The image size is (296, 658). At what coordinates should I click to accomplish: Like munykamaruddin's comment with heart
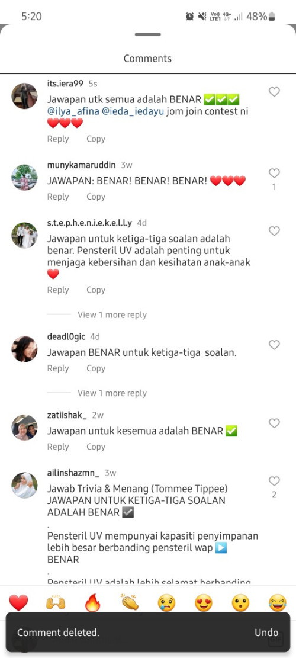pyautogui.click(x=274, y=173)
